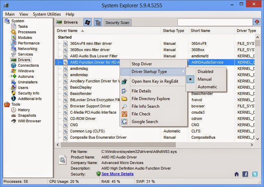Sort by Driver Name column header
Viewport: 264px width, 187px height.
(108, 31)
